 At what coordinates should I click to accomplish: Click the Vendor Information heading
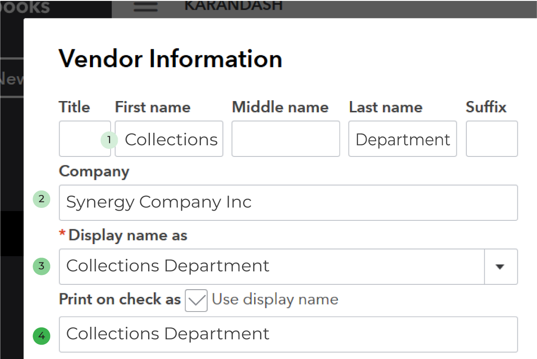tap(170, 59)
